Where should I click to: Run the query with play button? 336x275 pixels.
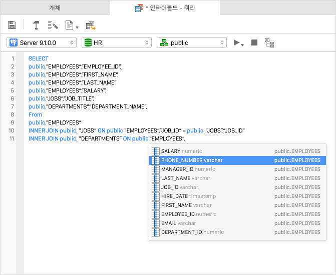(237, 43)
